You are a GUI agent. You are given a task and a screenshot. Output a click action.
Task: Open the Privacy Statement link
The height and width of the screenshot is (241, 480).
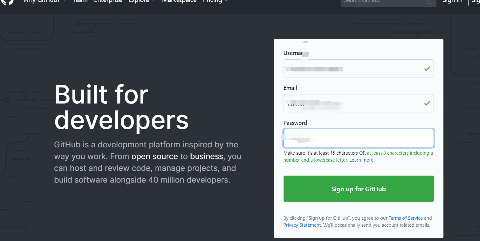302,225
